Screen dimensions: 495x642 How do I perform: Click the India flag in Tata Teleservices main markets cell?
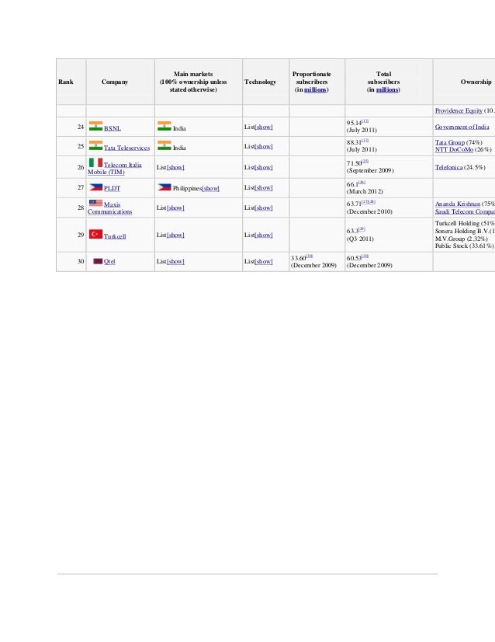[x=164, y=146]
